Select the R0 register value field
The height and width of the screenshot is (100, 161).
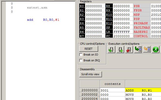coord(95,6)
